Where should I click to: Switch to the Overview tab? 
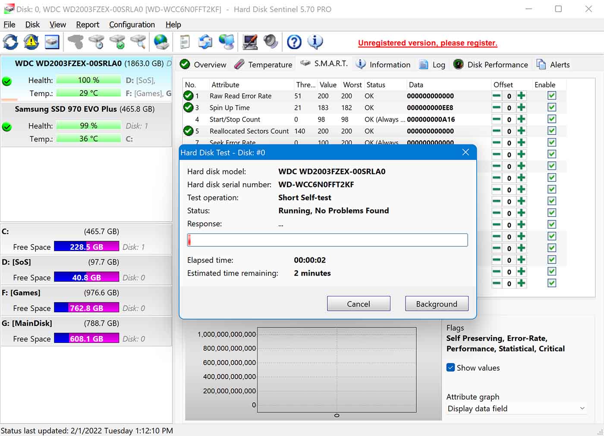coord(203,65)
